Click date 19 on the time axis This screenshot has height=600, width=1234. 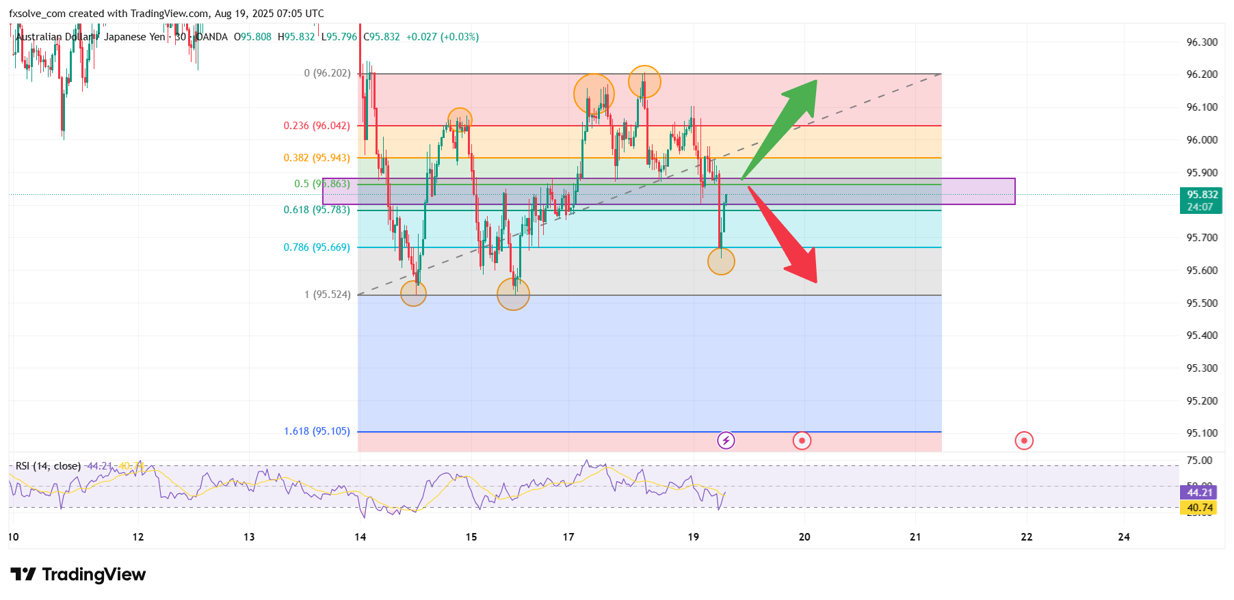[694, 537]
